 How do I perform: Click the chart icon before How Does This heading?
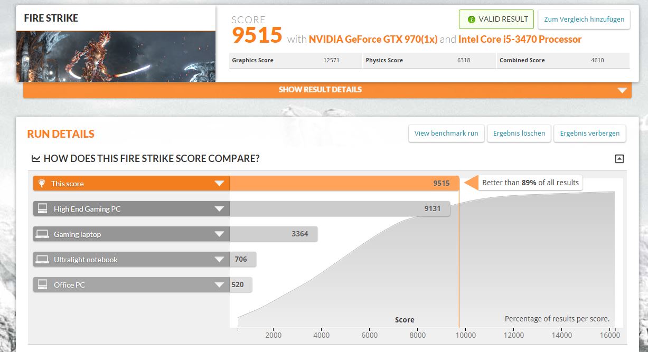point(36,158)
